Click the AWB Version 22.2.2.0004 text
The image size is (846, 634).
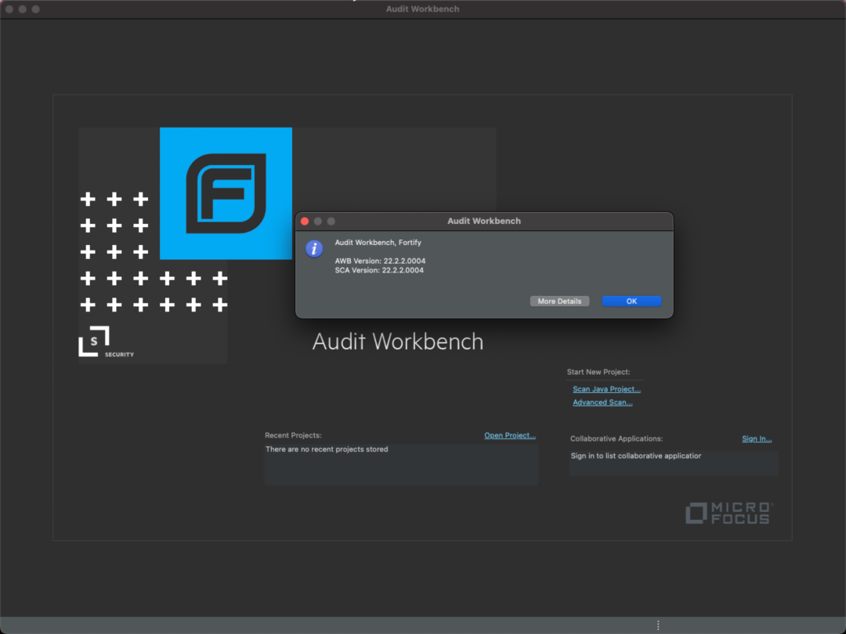tap(380, 261)
